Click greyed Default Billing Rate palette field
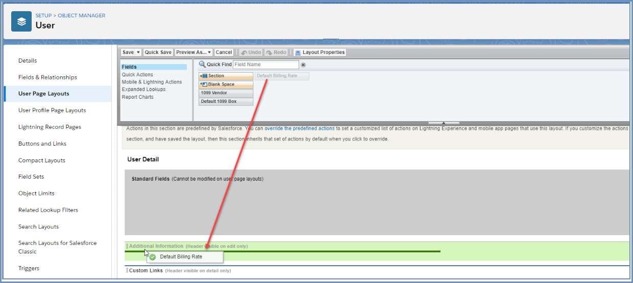 [x=282, y=76]
